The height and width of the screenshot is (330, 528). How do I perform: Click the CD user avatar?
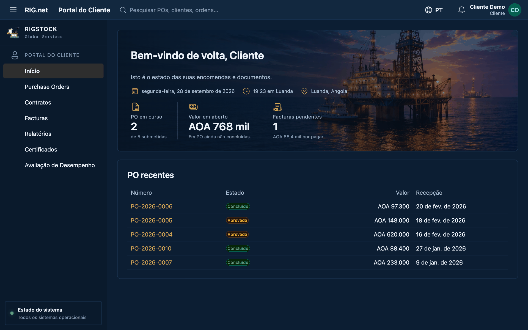(515, 10)
